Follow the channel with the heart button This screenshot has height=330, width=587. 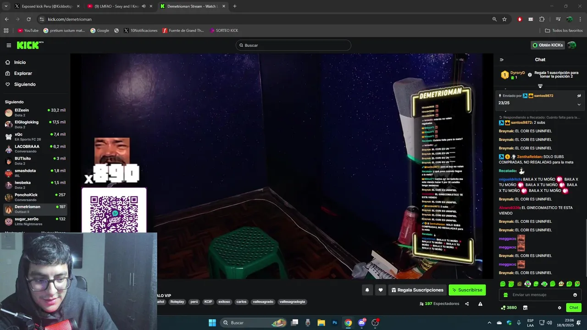pyautogui.click(x=381, y=290)
